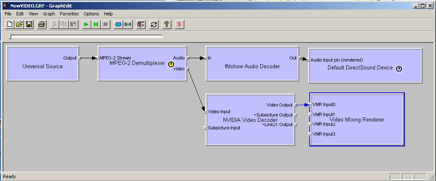
Task: Click the yellow question mark help icon
Action: click(166, 25)
